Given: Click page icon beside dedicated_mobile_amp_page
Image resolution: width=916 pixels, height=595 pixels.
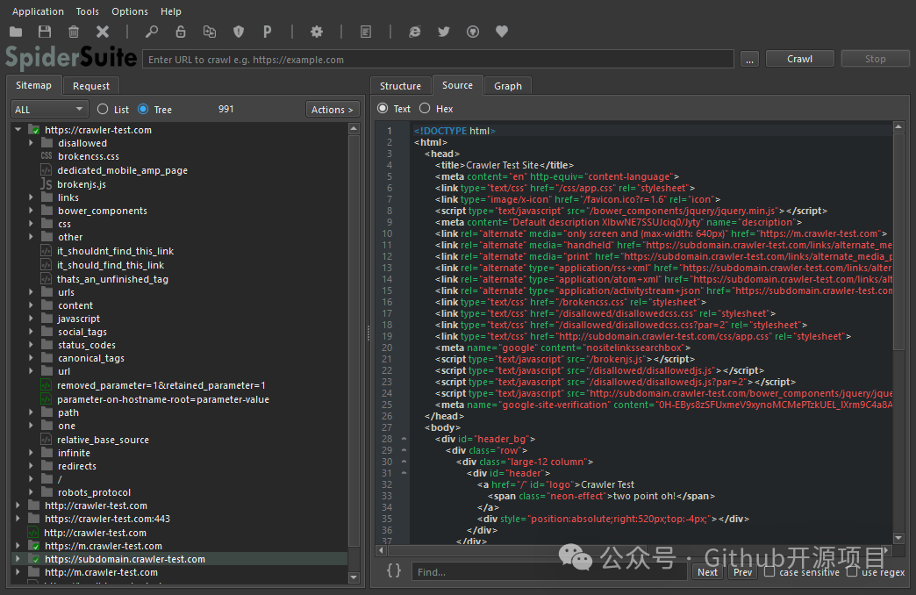Looking at the screenshot, I should click(x=47, y=170).
